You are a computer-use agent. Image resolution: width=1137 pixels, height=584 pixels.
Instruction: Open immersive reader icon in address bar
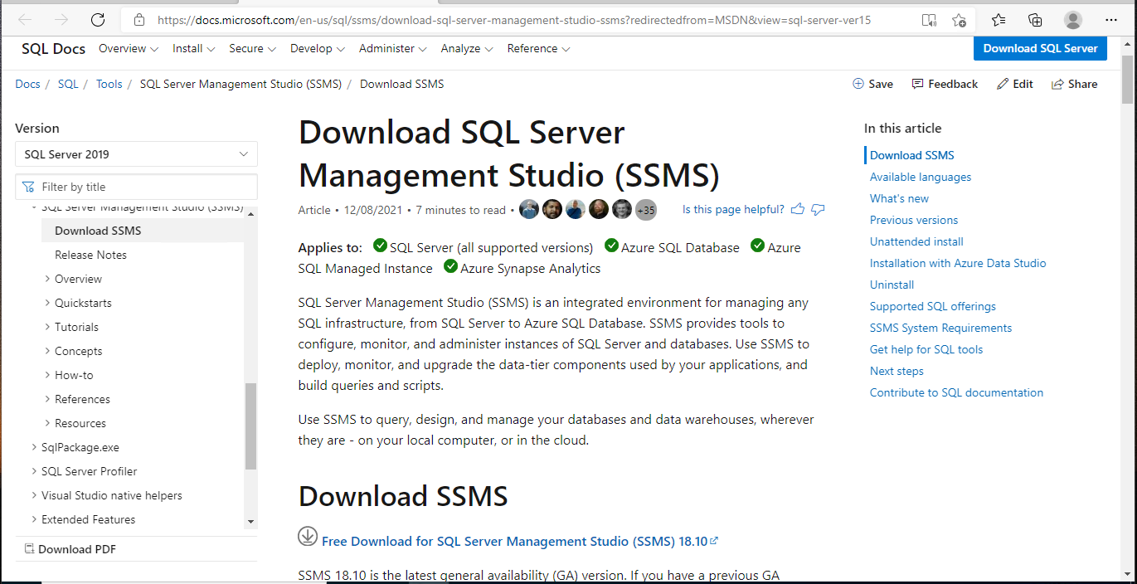(930, 20)
